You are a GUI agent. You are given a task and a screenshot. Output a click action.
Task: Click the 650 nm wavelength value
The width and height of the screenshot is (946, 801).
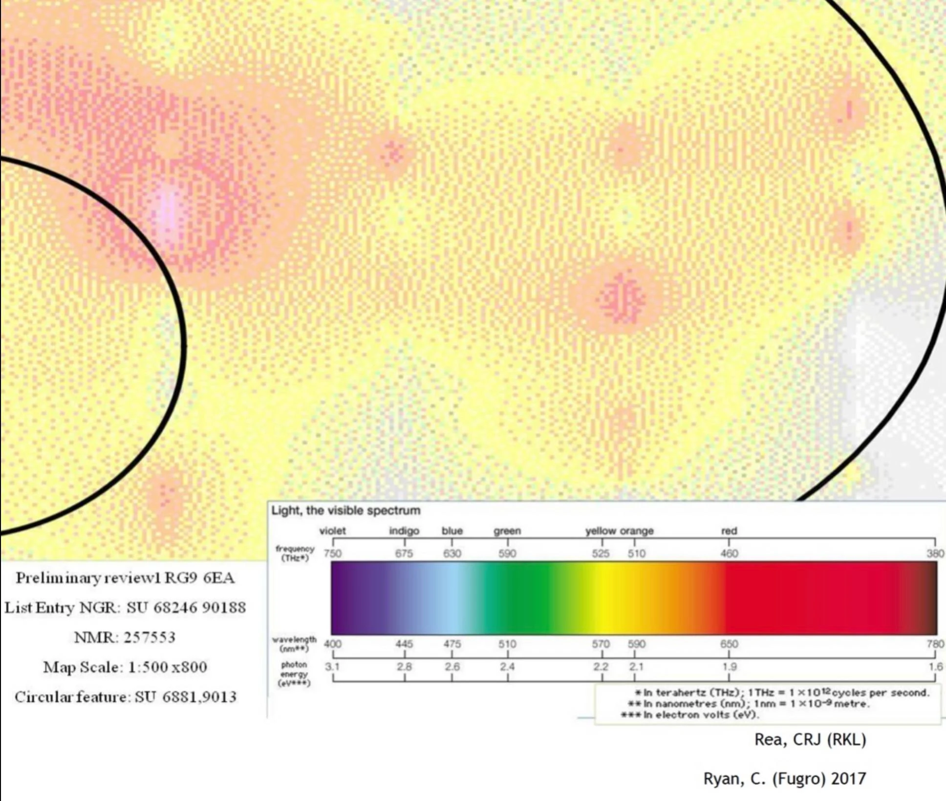pyautogui.click(x=729, y=644)
